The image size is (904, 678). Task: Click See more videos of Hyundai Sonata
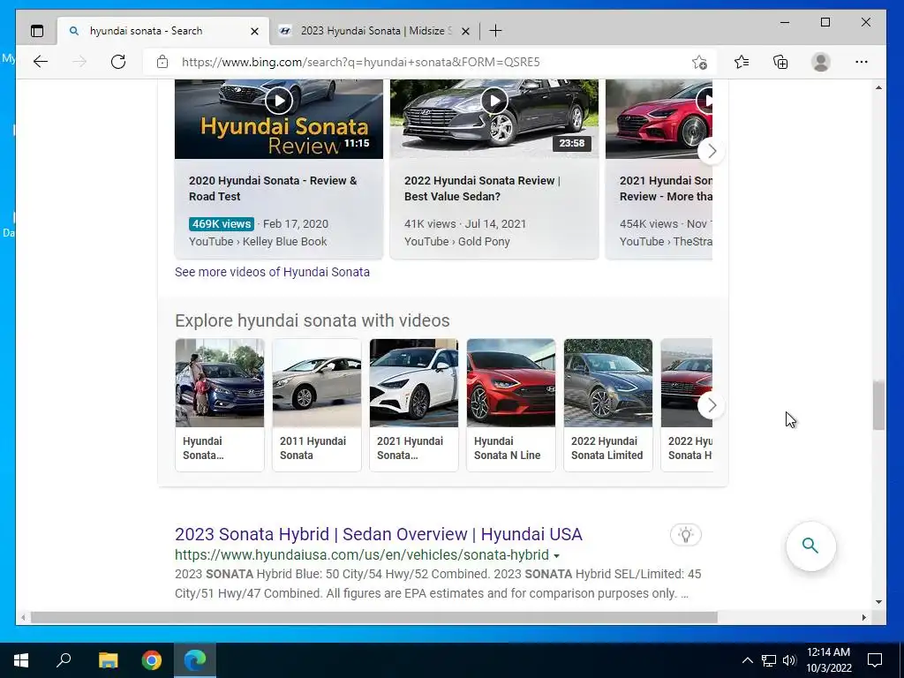(272, 272)
